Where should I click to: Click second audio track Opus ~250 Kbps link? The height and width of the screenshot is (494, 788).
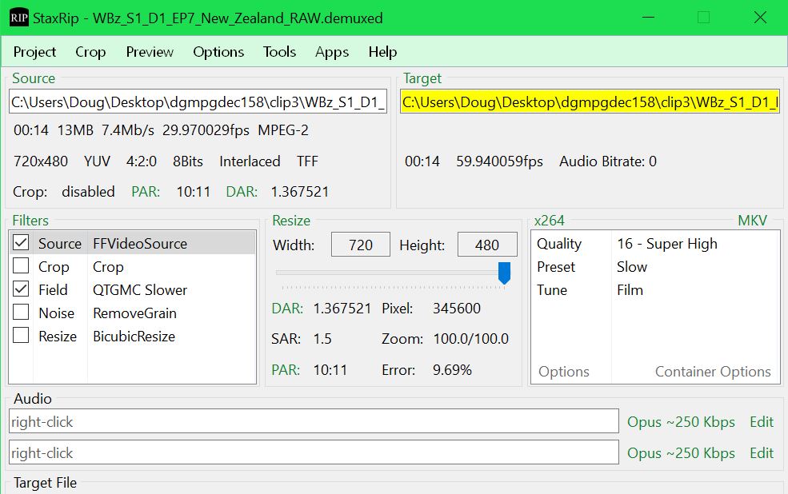tap(681, 452)
